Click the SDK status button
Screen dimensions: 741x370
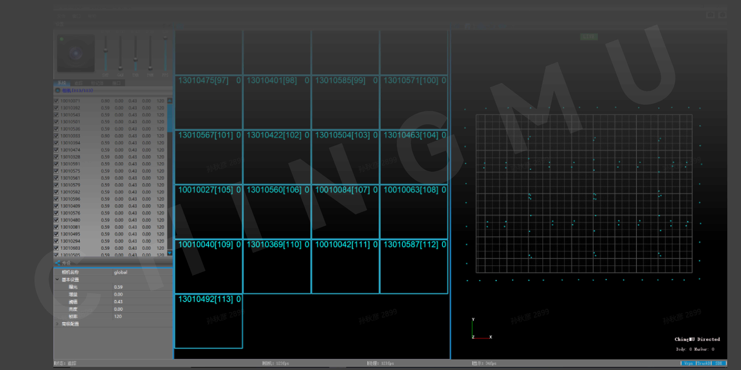pos(719,363)
